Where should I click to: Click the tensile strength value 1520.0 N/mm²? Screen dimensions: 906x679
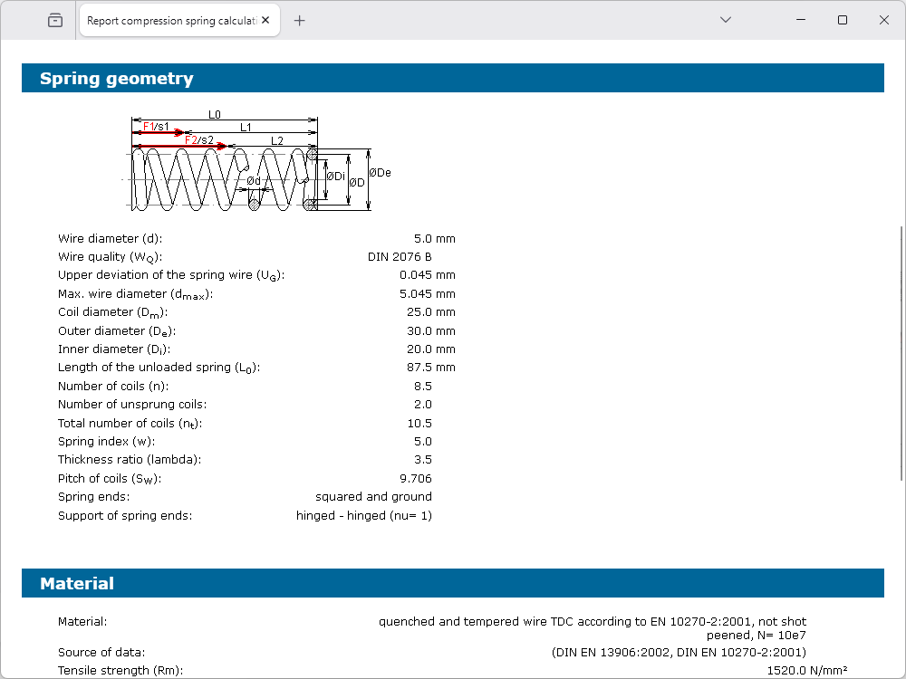[x=807, y=671]
